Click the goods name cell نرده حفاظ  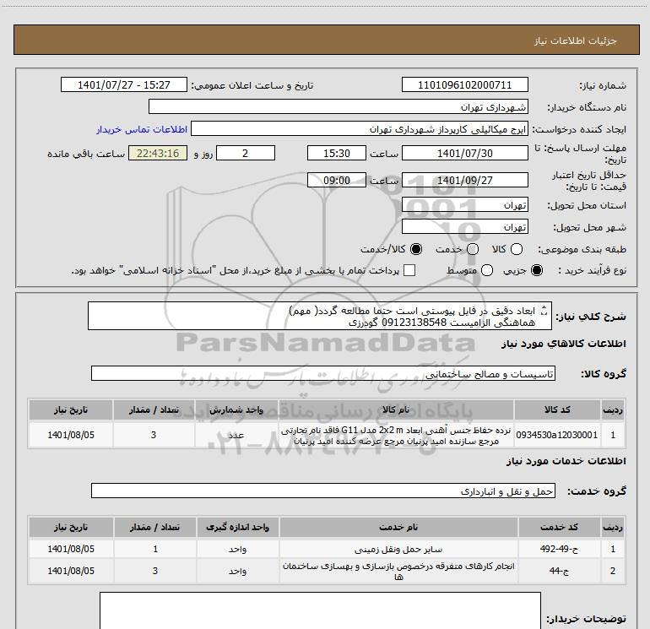396,436
